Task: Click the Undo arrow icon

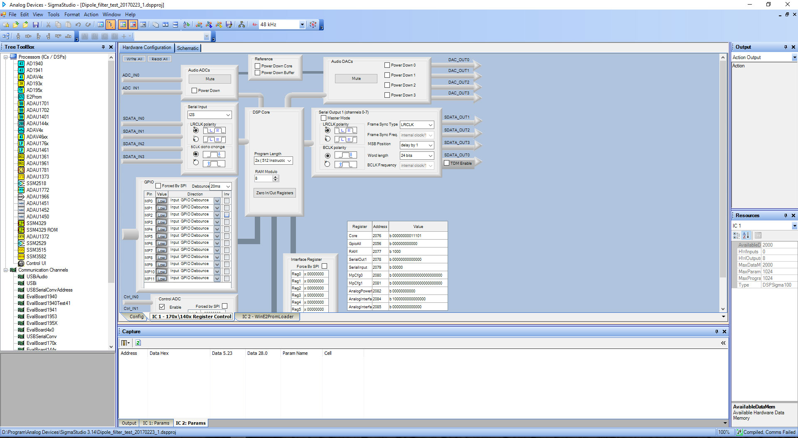Action: click(x=78, y=25)
